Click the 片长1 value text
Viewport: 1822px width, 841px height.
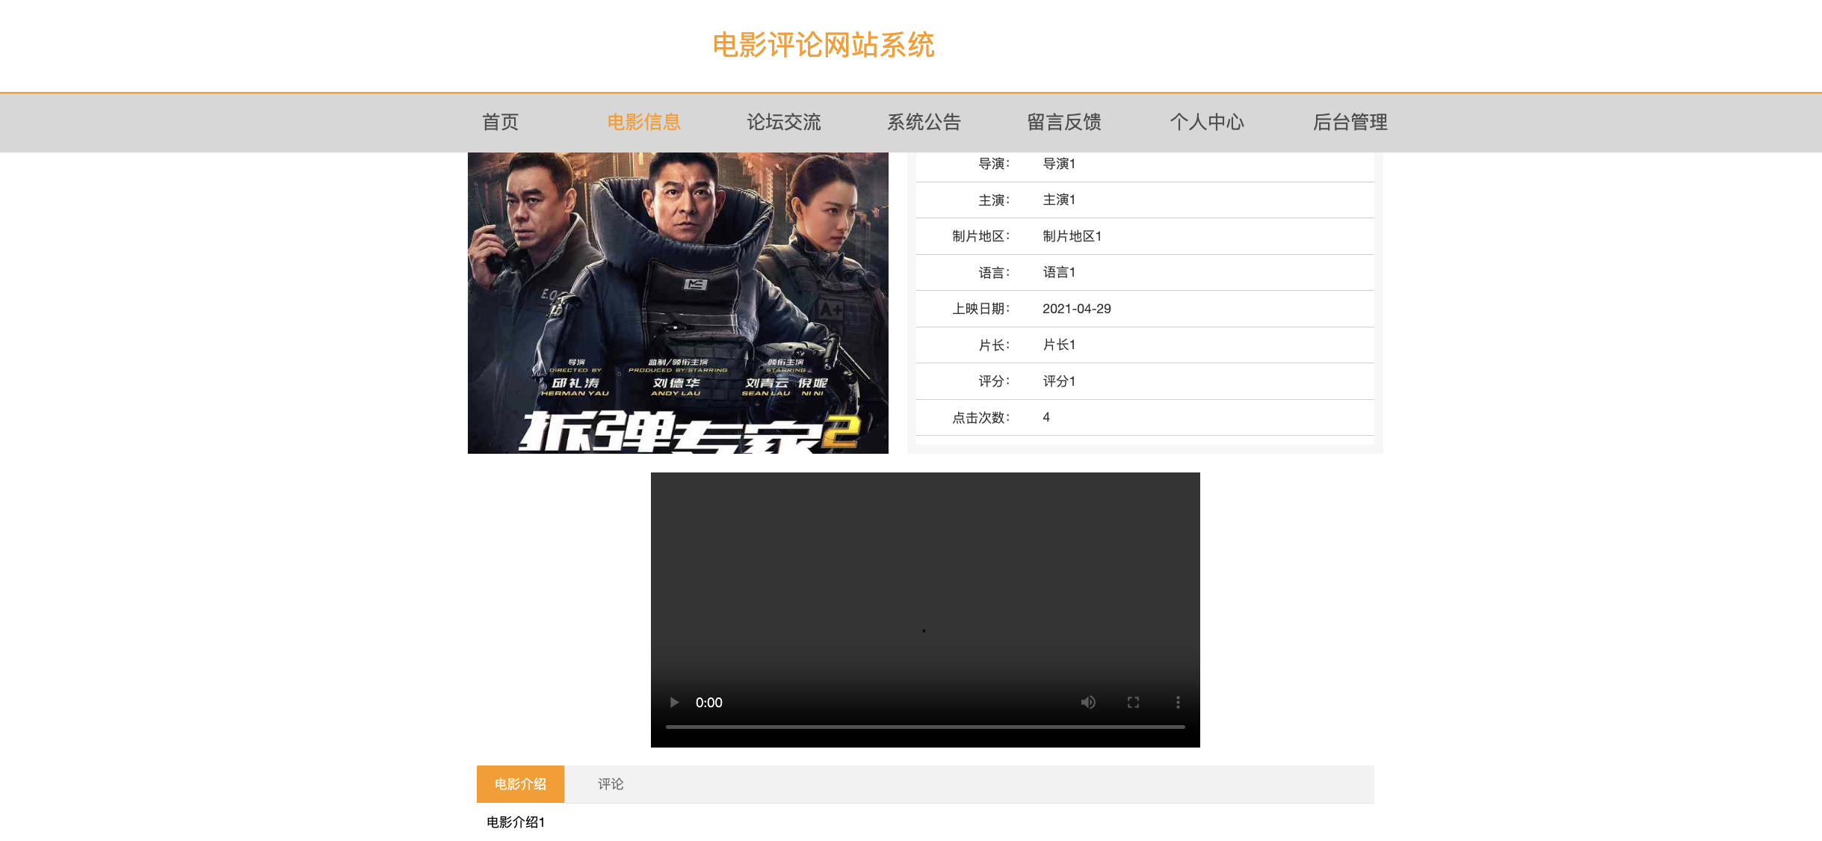(x=1059, y=345)
